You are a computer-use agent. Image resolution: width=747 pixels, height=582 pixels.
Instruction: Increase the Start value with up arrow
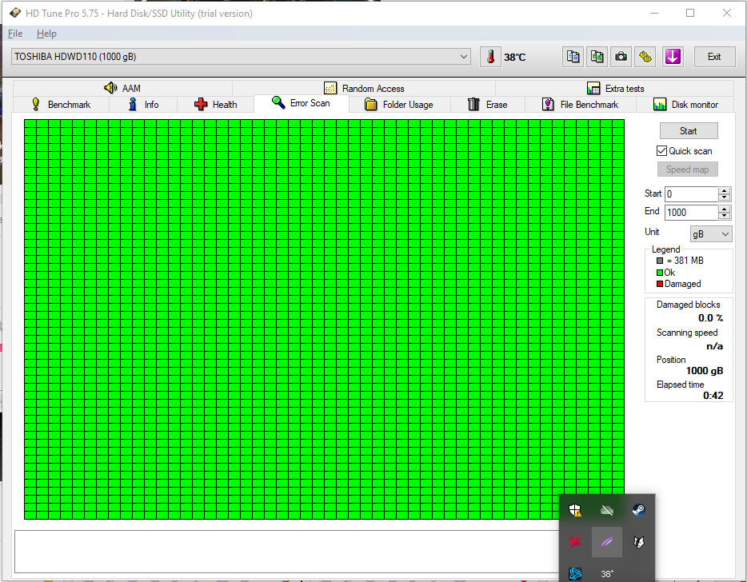pos(724,190)
